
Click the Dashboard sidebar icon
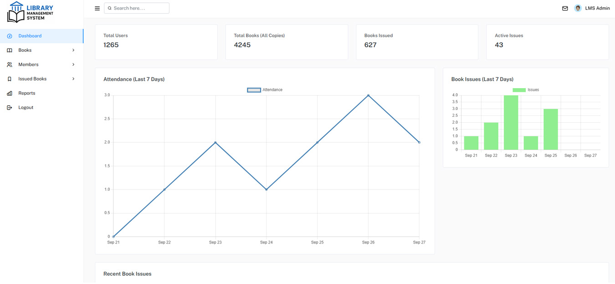pos(10,36)
